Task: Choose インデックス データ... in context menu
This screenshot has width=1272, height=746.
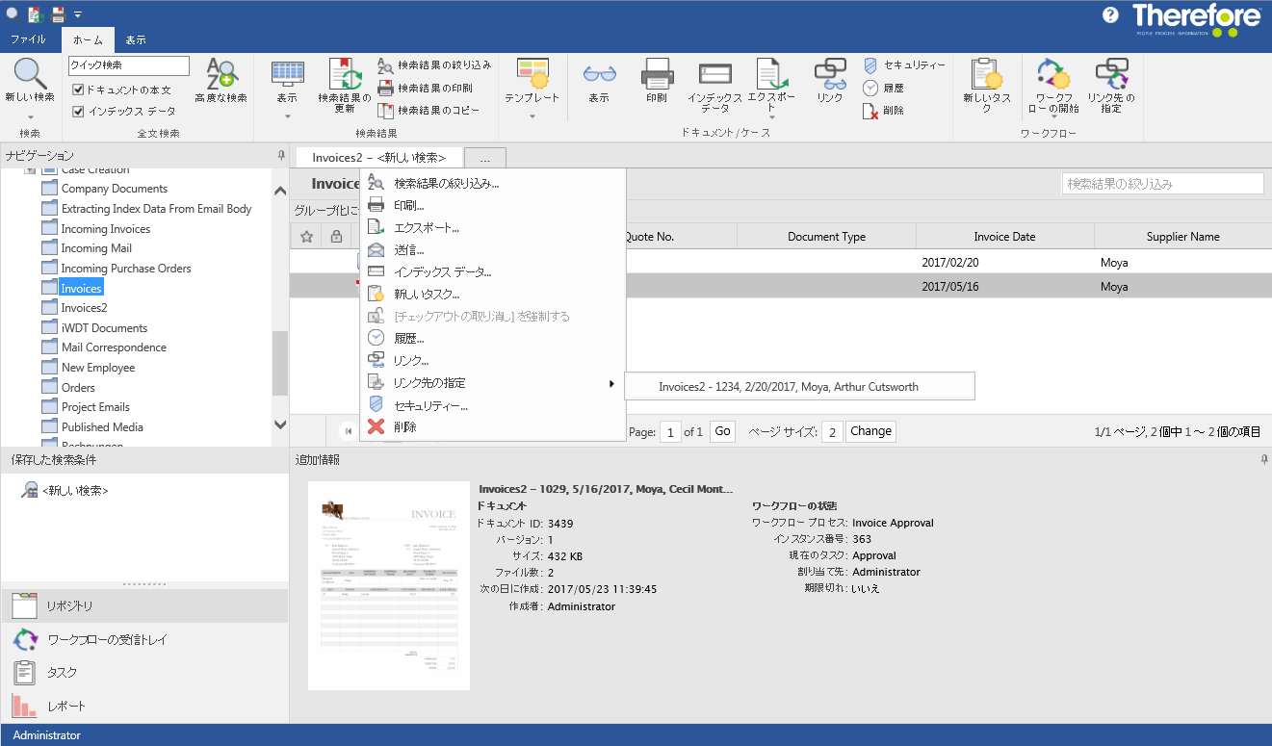Action: pos(493,271)
